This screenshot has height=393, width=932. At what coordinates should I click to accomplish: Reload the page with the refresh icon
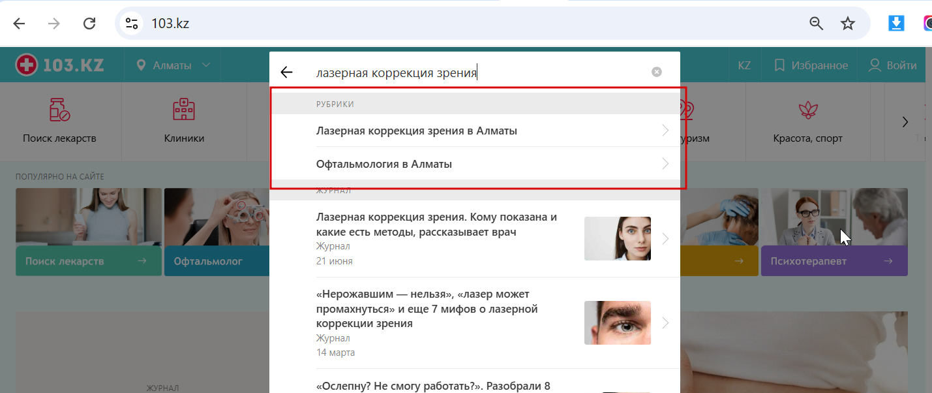pyautogui.click(x=89, y=24)
